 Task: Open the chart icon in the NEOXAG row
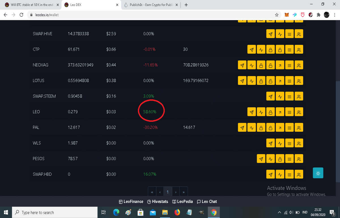[x=252, y=65]
